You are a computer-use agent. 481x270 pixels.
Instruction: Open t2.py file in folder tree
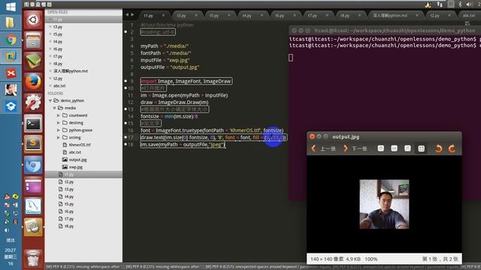(x=69, y=181)
